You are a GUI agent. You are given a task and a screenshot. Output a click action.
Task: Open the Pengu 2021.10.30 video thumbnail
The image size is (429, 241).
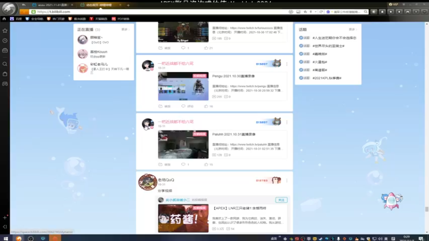coord(183,86)
